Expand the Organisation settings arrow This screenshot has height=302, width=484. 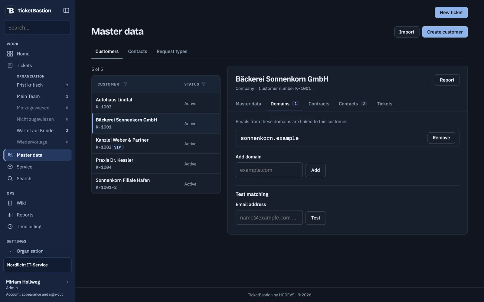coord(10,251)
